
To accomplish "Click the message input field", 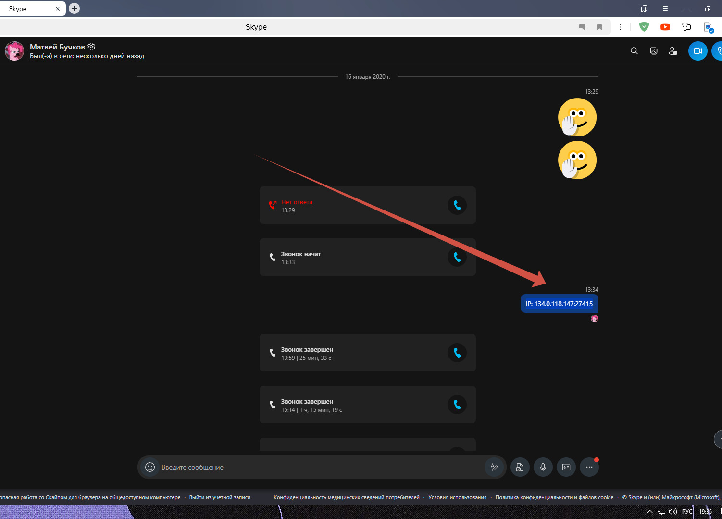I will pyautogui.click(x=321, y=467).
